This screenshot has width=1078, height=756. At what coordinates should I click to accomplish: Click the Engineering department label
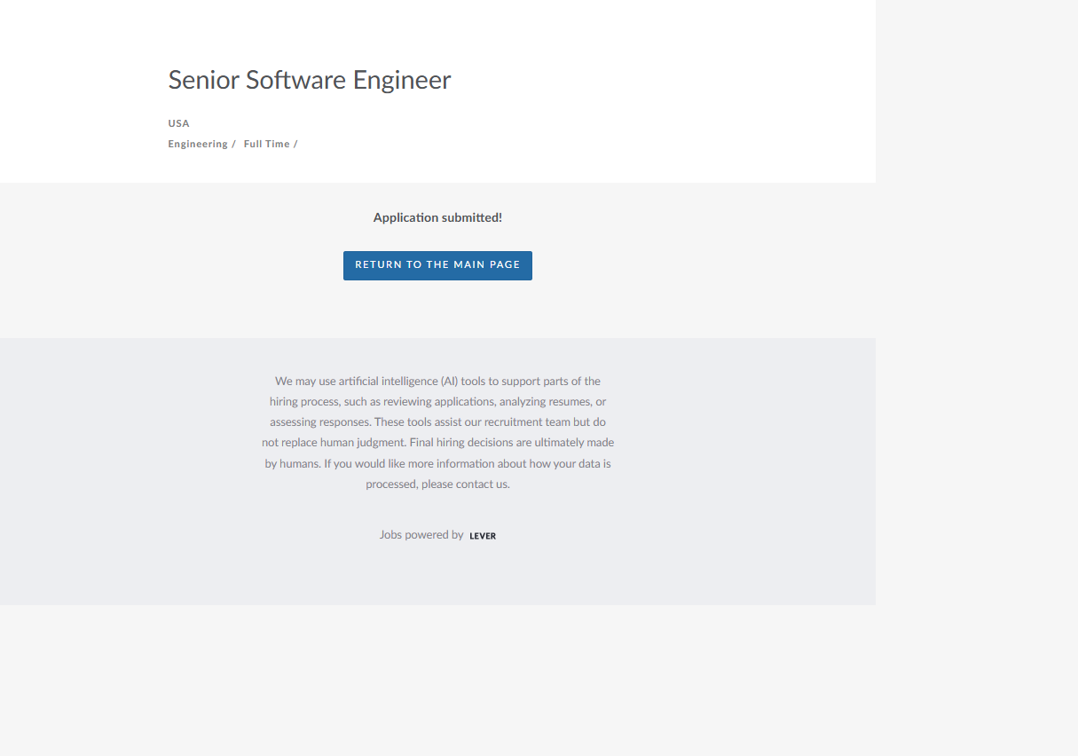coord(198,144)
